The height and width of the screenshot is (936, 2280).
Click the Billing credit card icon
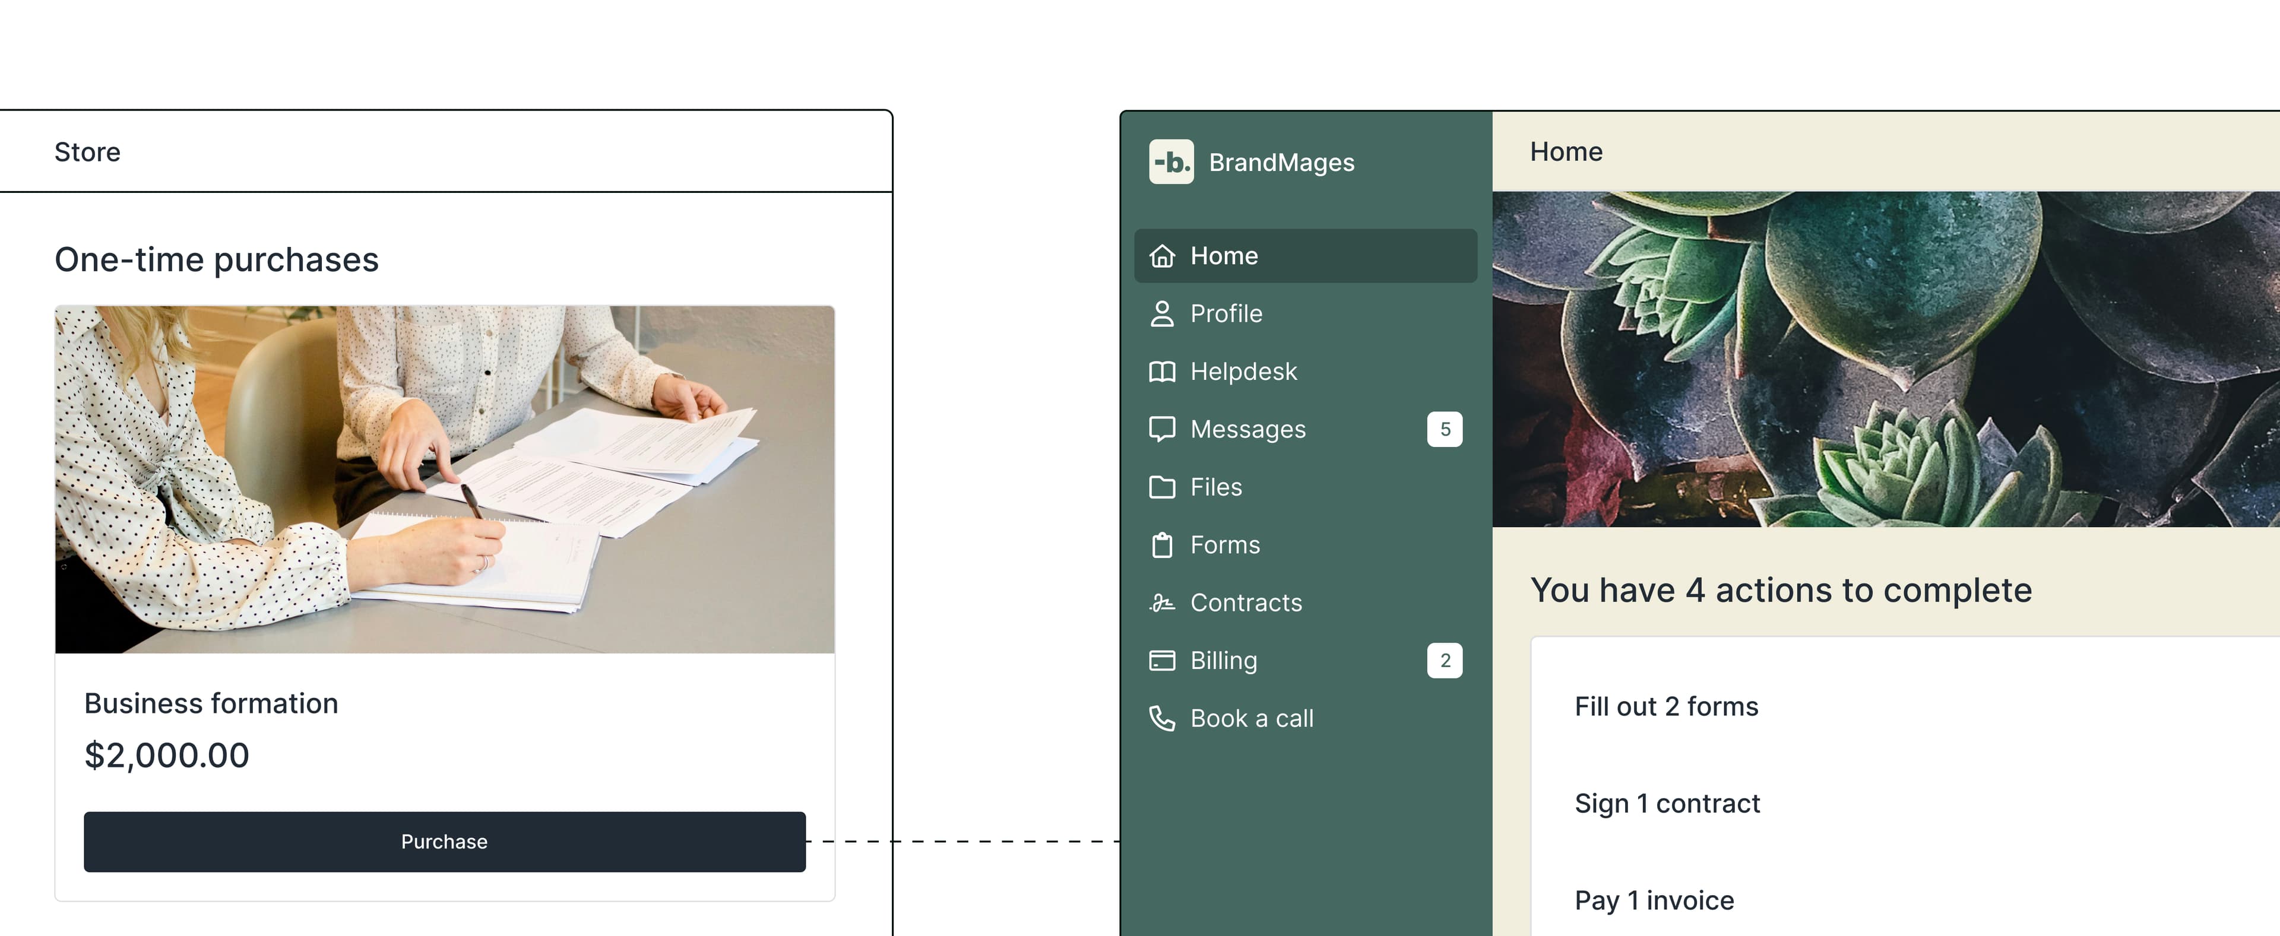tap(1161, 661)
